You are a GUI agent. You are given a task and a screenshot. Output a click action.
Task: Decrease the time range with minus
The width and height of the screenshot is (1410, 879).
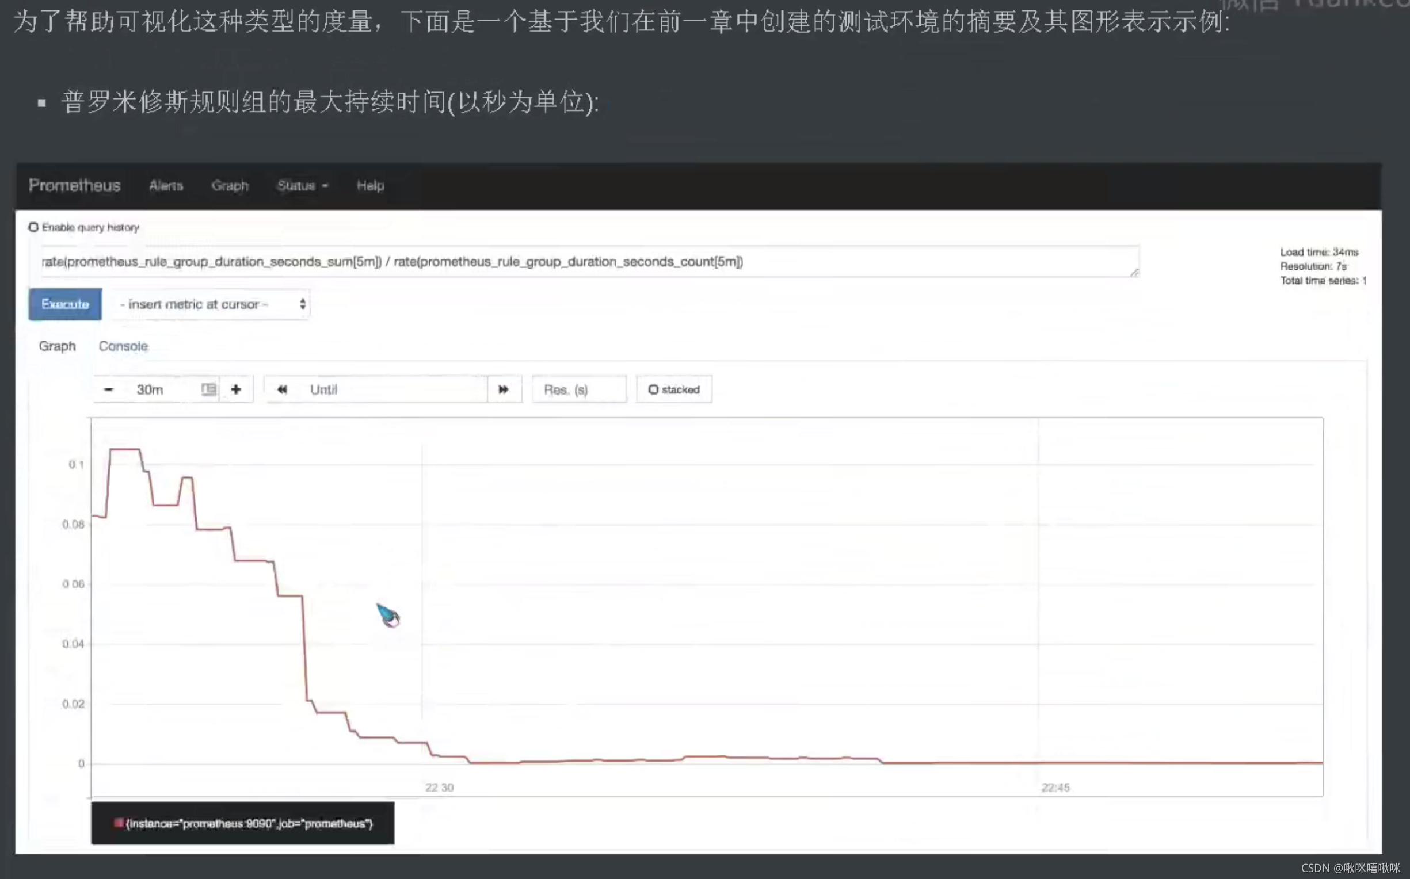click(x=108, y=389)
